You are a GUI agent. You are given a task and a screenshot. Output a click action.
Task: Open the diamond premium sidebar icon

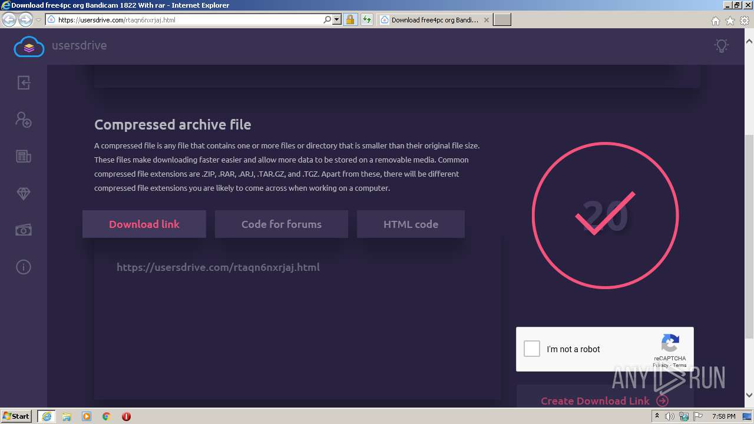pos(24,193)
